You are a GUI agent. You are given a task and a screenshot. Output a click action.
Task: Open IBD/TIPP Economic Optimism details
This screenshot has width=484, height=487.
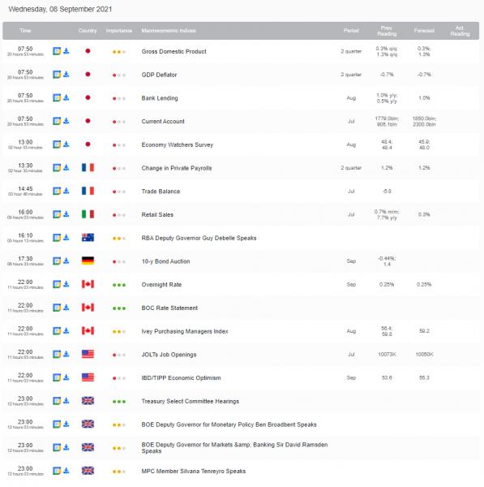click(181, 378)
